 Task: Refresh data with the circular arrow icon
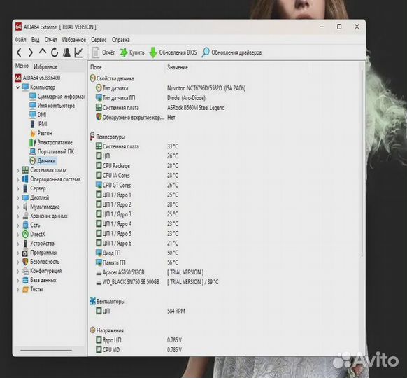(55, 52)
